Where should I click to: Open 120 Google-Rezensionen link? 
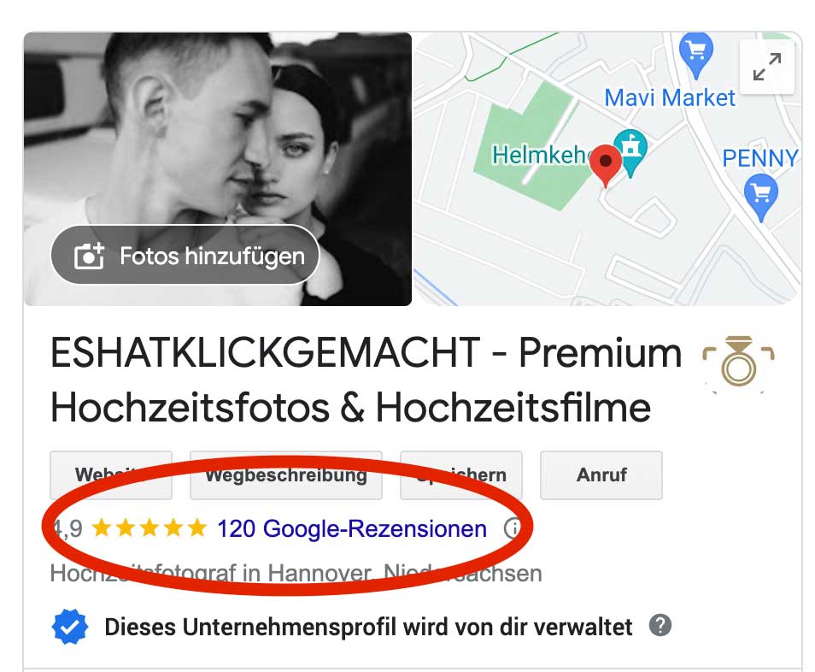tap(352, 529)
